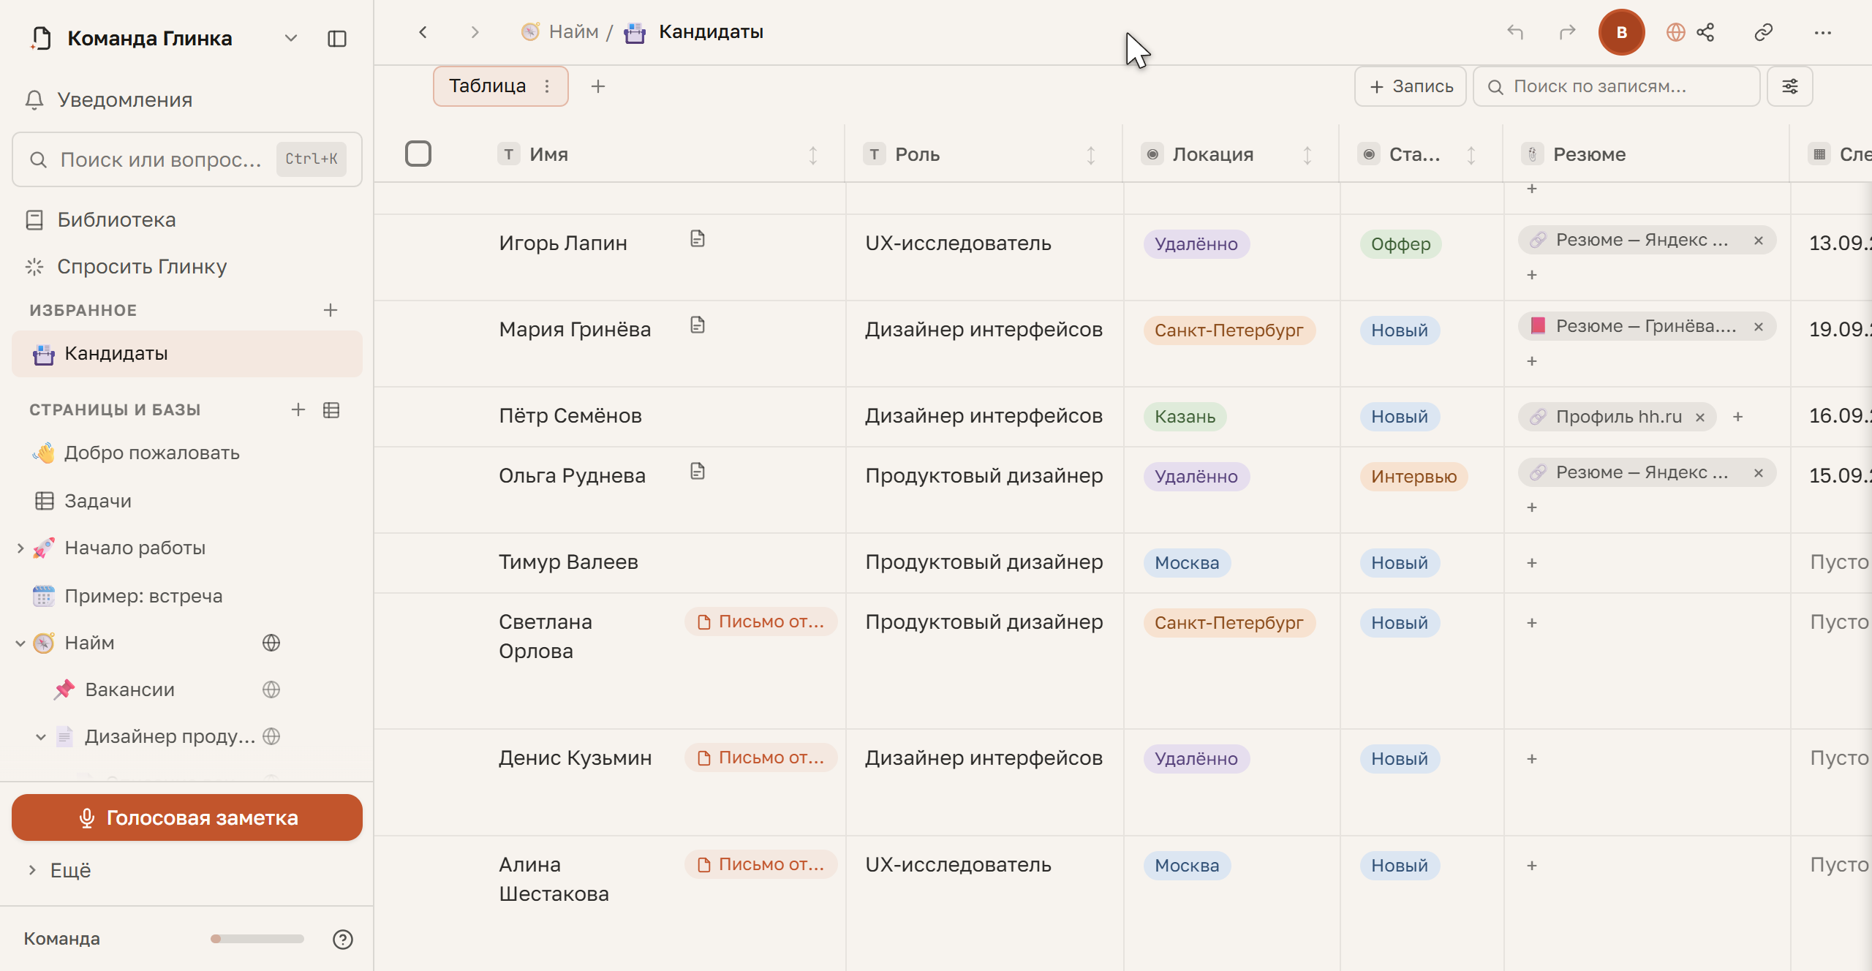1872x971 pixels.
Task: Start a Голосовая заметка
Action: pos(187,817)
